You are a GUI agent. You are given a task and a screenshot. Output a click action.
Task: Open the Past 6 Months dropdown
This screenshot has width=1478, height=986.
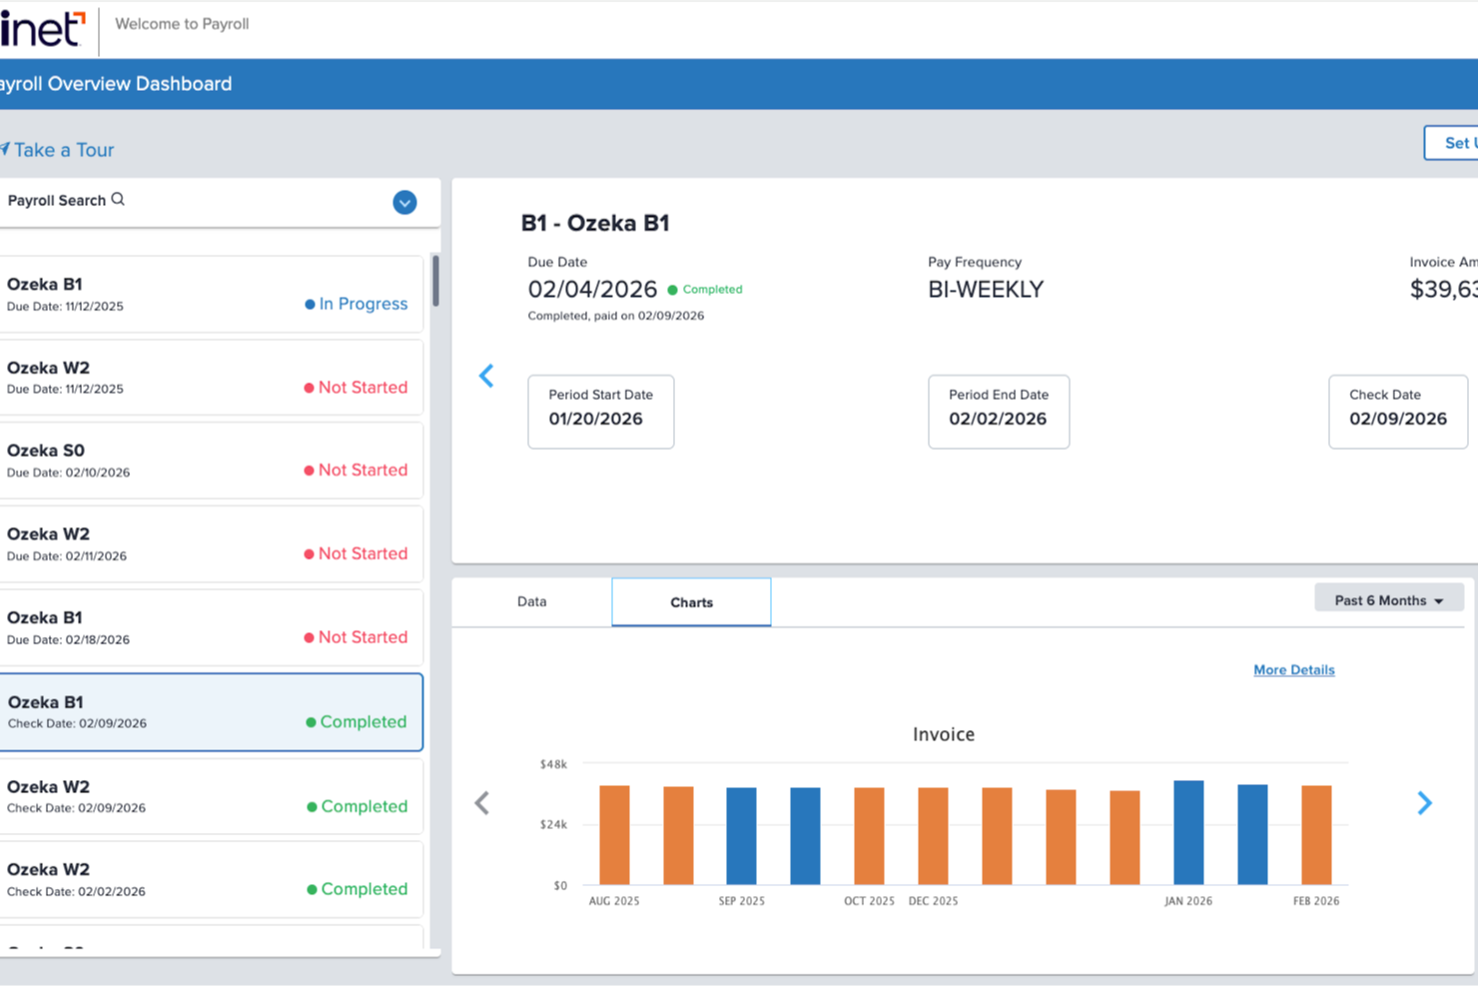1388,598
